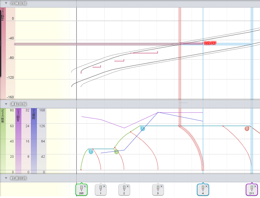Click the "80" speed axis value

pyautogui.click(x=12, y=110)
